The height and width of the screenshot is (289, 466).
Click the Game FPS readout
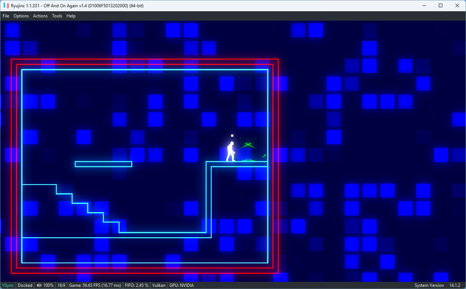[x=95, y=285]
